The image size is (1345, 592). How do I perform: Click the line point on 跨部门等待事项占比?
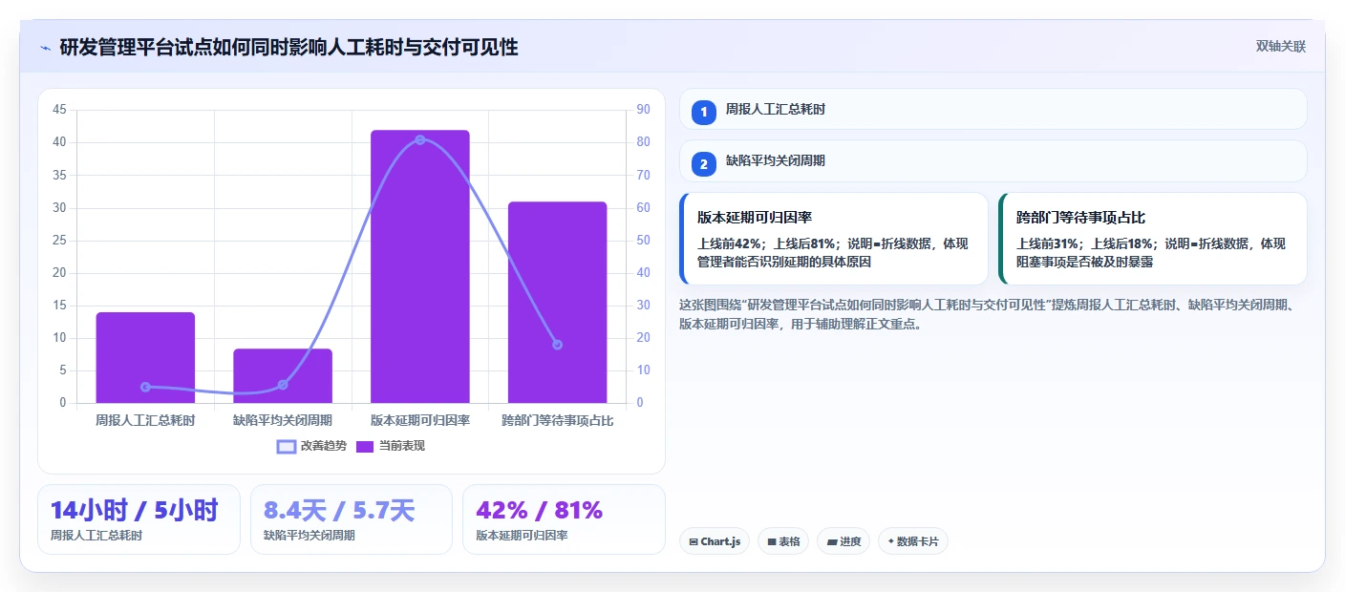pos(558,345)
